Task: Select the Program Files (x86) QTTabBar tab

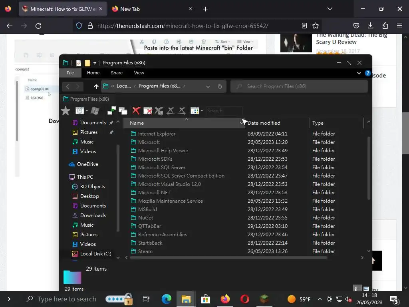Action: pyautogui.click(x=86, y=99)
